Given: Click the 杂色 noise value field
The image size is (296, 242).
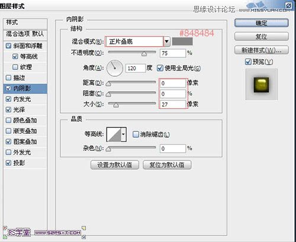Looking at the screenshot, I should 173,149.
